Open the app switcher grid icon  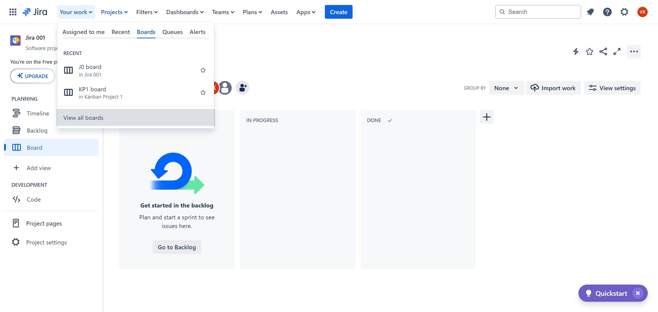pos(13,12)
